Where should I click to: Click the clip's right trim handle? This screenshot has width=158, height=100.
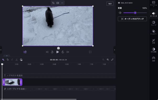pos(21,82)
